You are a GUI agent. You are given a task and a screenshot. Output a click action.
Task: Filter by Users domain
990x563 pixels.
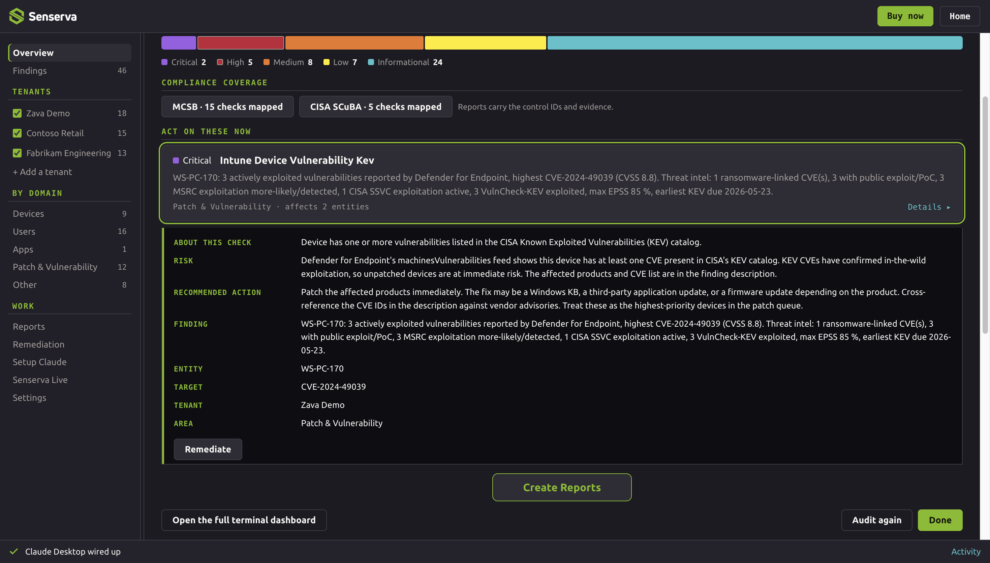tap(69, 232)
